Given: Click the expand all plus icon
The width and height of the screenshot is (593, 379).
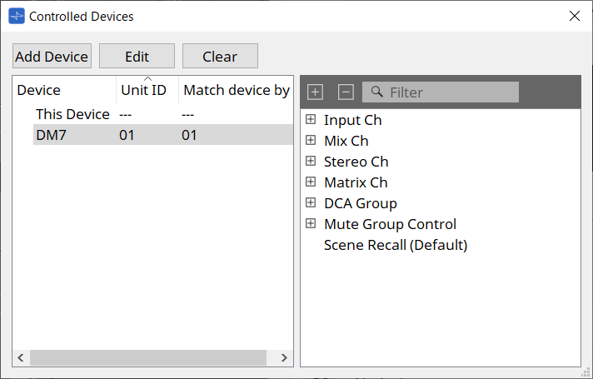Looking at the screenshot, I should [x=315, y=92].
